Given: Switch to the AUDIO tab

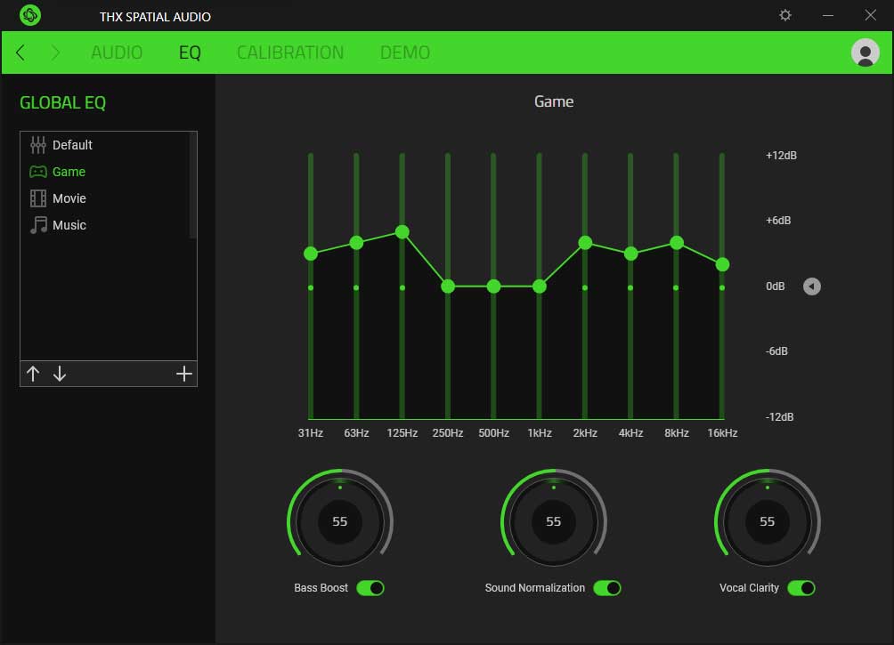Looking at the screenshot, I should pyautogui.click(x=116, y=52).
